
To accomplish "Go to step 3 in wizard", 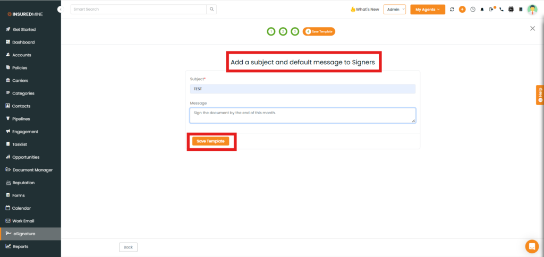I will point(295,31).
